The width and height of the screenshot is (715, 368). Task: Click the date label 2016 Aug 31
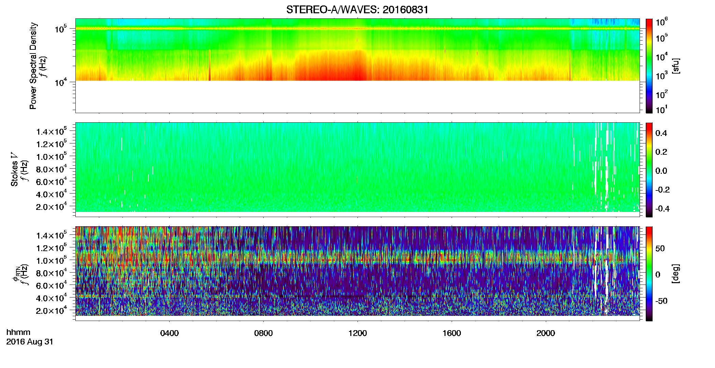point(30,342)
